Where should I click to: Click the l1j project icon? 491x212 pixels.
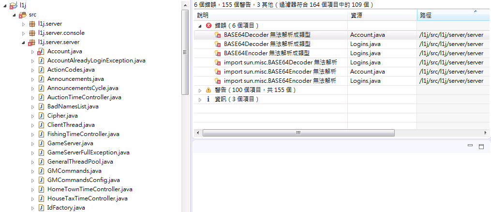click(x=14, y=6)
